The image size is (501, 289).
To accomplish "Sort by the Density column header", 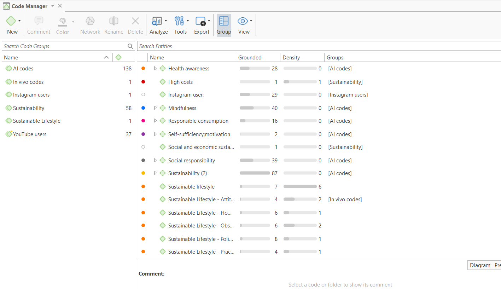I will click(x=291, y=58).
